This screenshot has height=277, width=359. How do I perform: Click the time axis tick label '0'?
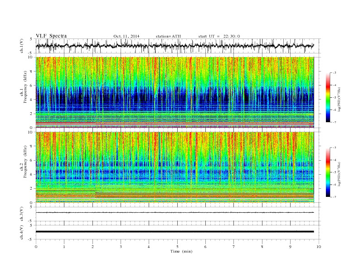point(36,247)
